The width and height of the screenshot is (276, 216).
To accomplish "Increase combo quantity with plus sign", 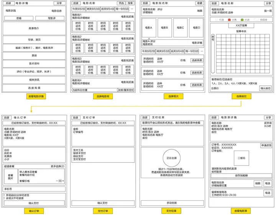I will pos(63,181).
